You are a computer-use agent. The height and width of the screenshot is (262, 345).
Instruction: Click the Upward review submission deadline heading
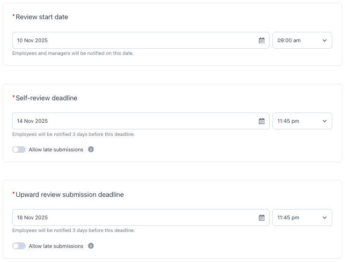point(70,195)
